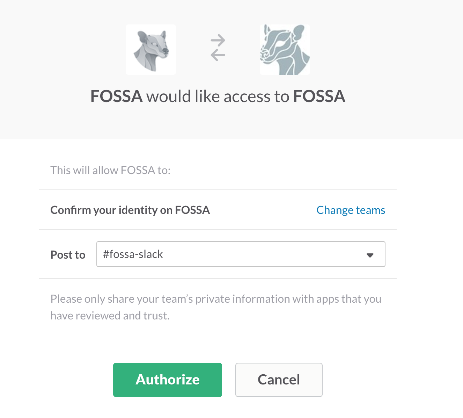Cancel the authorization request
The image size is (463, 418).
click(279, 380)
